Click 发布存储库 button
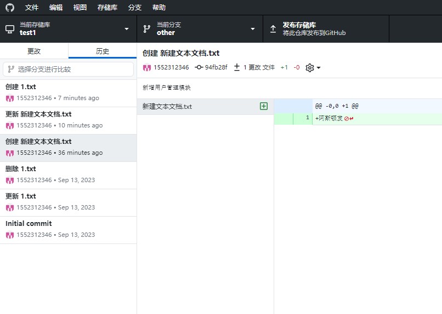The height and width of the screenshot is (314, 442). tap(326, 28)
